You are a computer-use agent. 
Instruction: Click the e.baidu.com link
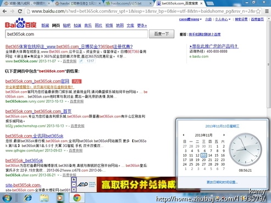199,57
